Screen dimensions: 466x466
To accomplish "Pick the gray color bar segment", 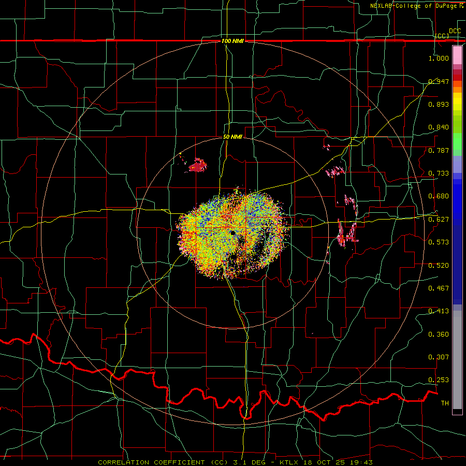I will (457, 360).
